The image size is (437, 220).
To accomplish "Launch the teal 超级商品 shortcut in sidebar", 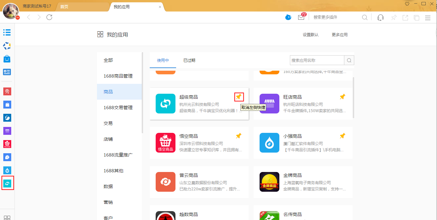I will pyautogui.click(x=7, y=183).
